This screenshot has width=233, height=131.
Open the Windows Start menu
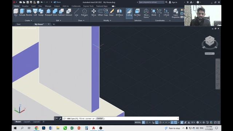[x=15, y=128]
